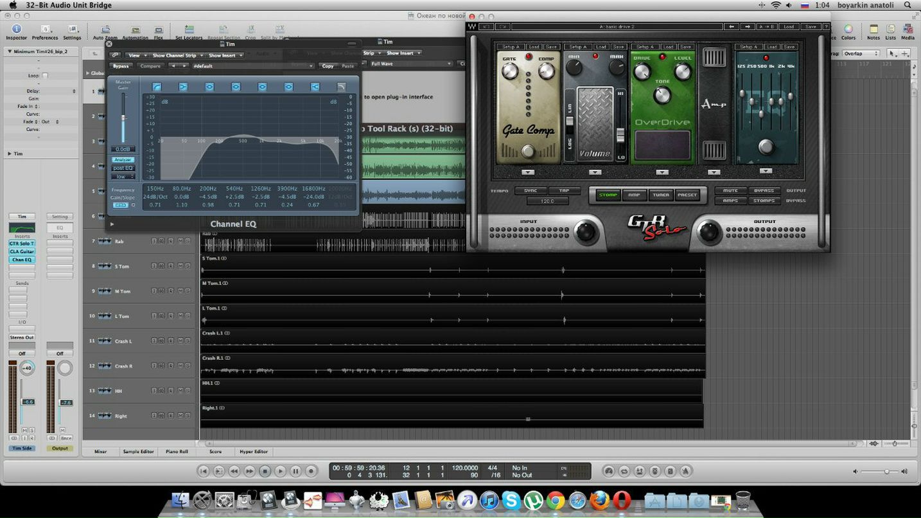Image resolution: width=921 pixels, height=518 pixels.
Task: Switch to the Piano Roll tab
Action: tap(176, 452)
